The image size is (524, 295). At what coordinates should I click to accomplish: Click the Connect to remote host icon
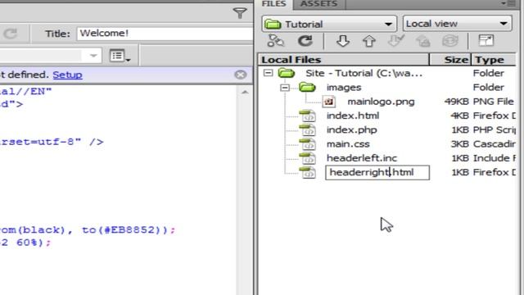click(x=276, y=41)
